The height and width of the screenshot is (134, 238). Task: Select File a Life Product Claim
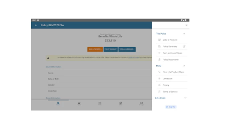pyautogui.click(x=173, y=72)
